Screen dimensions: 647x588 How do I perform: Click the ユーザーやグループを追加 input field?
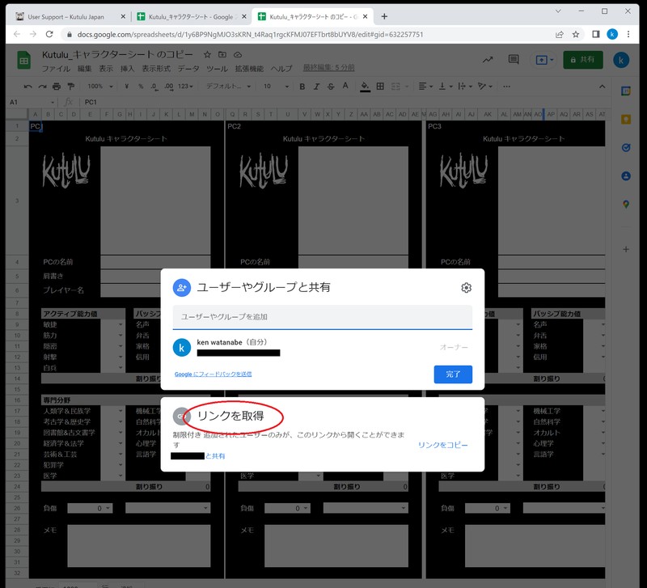322,317
